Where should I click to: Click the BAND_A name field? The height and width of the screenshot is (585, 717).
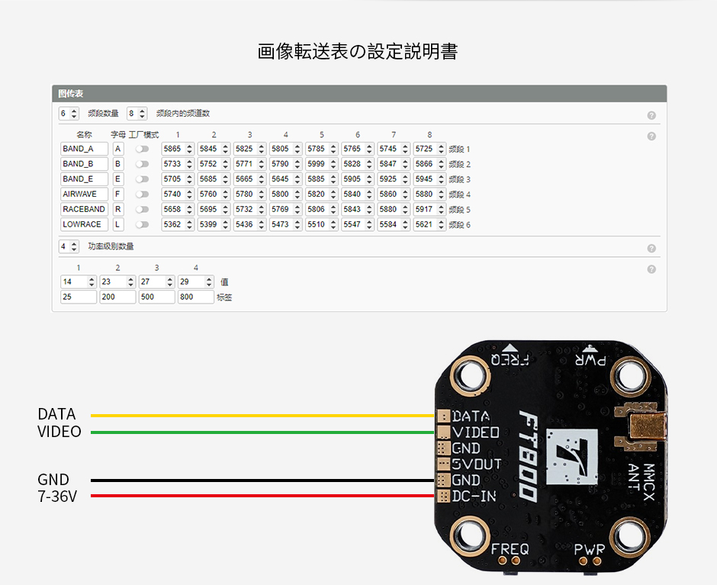click(84, 149)
